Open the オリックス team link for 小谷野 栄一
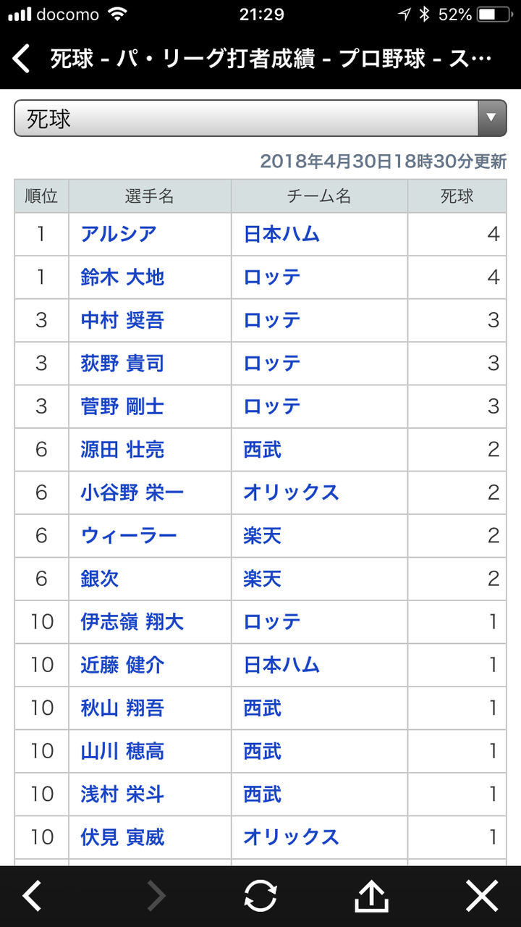The image size is (521, 927). (x=291, y=492)
